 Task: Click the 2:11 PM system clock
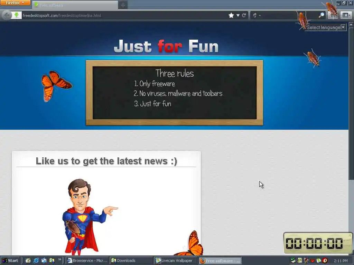tap(341, 261)
